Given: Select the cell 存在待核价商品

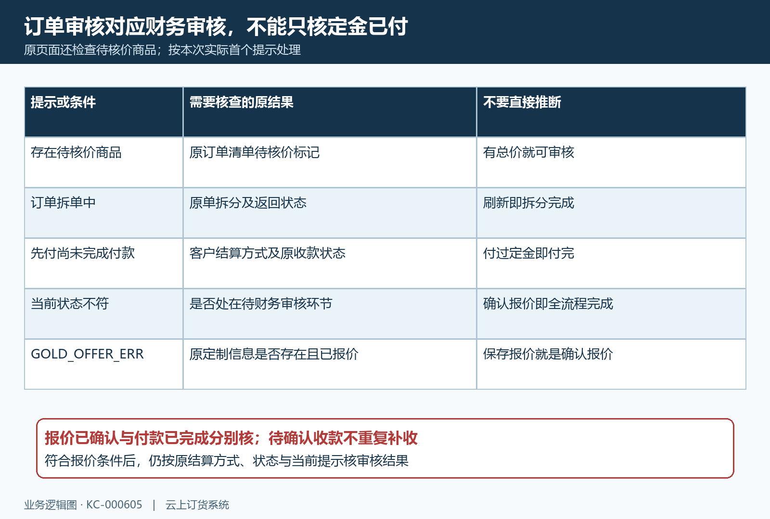Looking at the screenshot, I should (103, 162).
